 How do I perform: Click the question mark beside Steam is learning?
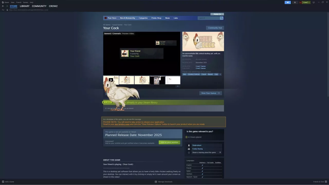pos(220,152)
